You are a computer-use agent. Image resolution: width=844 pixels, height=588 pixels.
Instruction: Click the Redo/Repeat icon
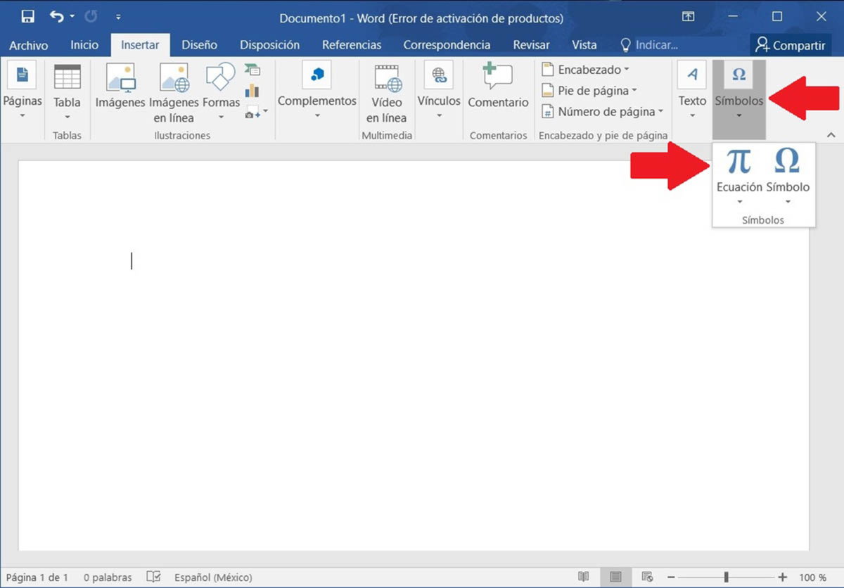(x=91, y=17)
